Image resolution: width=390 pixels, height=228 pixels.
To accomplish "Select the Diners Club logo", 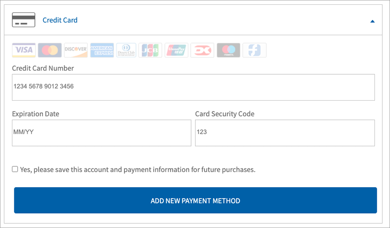I will [x=127, y=50].
